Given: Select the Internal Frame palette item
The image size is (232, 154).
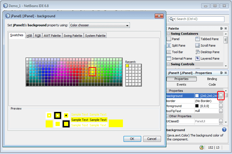Looking at the screenshot, I should click(x=180, y=58).
